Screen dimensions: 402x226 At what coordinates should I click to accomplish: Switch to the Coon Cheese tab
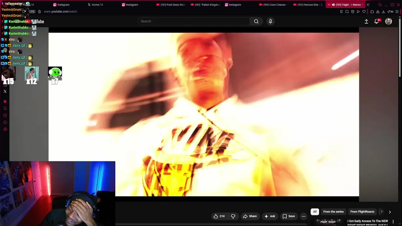(273, 5)
